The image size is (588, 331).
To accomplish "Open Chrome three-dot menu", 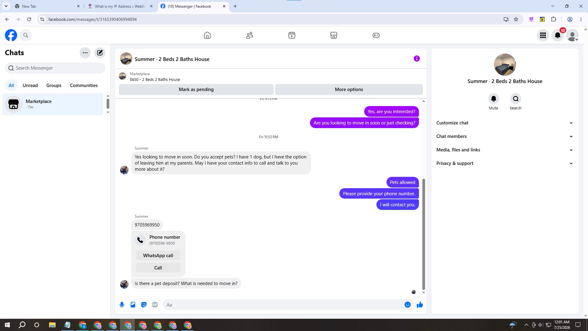I will click(x=581, y=19).
